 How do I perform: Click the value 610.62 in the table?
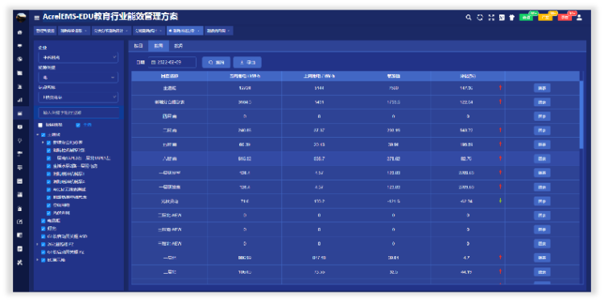click(x=245, y=159)
